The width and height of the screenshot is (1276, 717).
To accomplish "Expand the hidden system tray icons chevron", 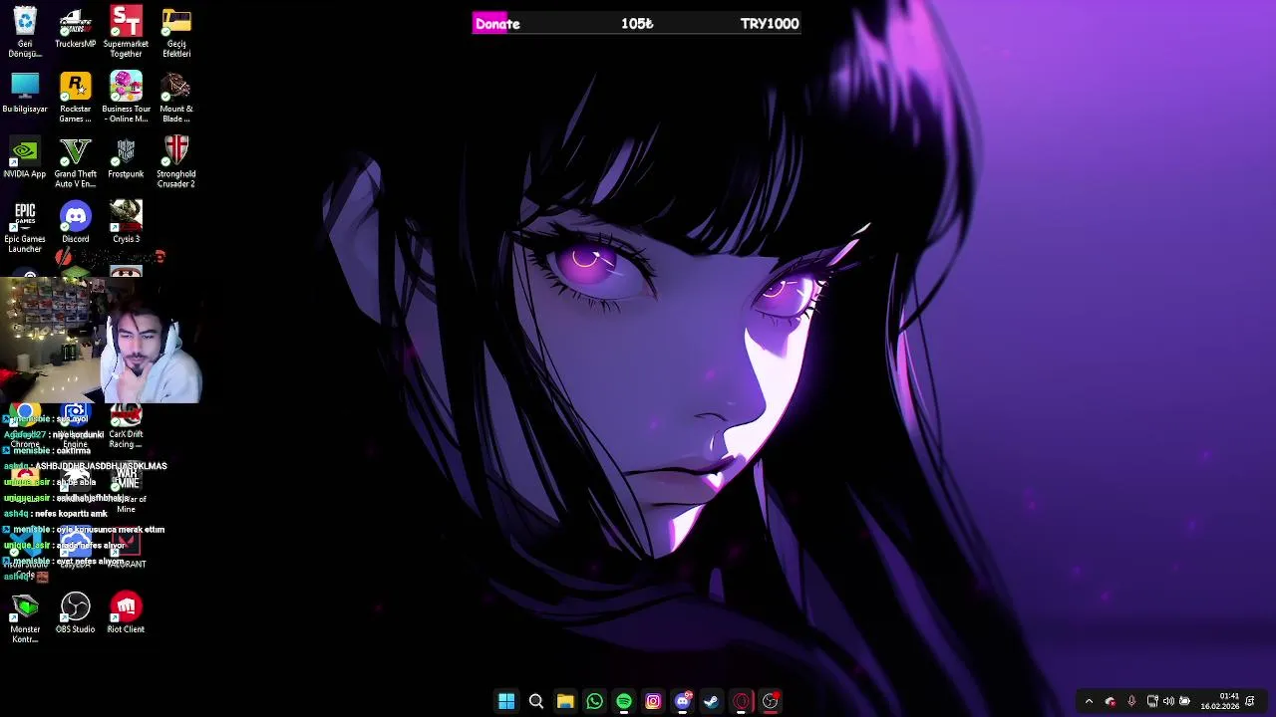I will [1089, 701].
